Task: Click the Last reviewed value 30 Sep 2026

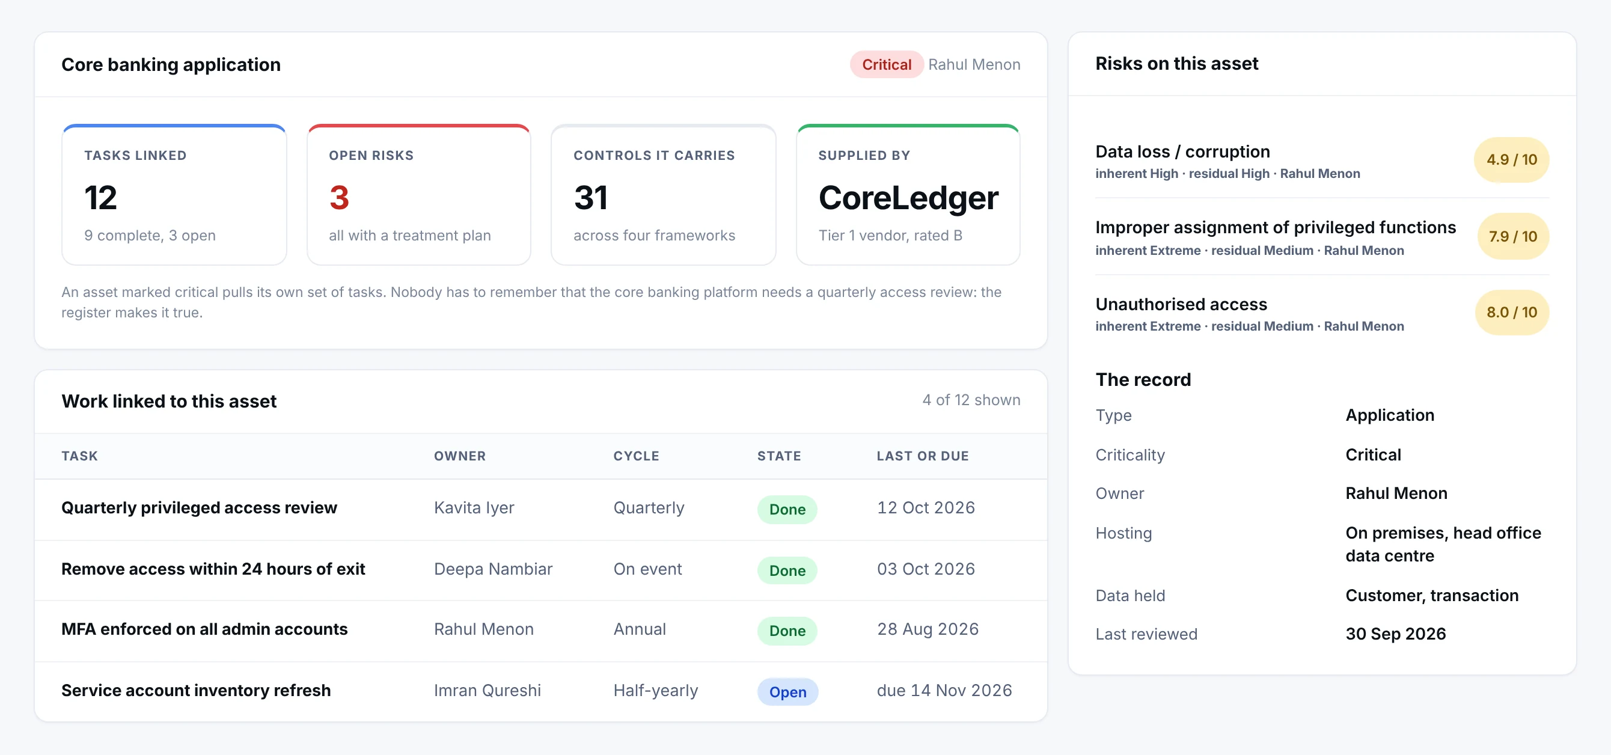Action: (x=1395, y=634)
